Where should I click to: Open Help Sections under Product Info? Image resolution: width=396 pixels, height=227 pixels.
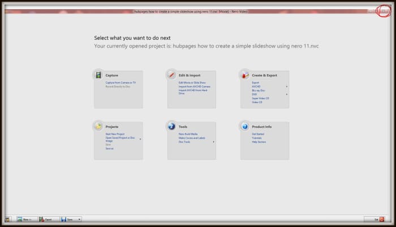(259, 142)
